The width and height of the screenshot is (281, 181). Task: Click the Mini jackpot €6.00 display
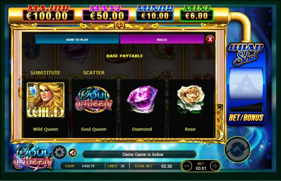point(196,16)
